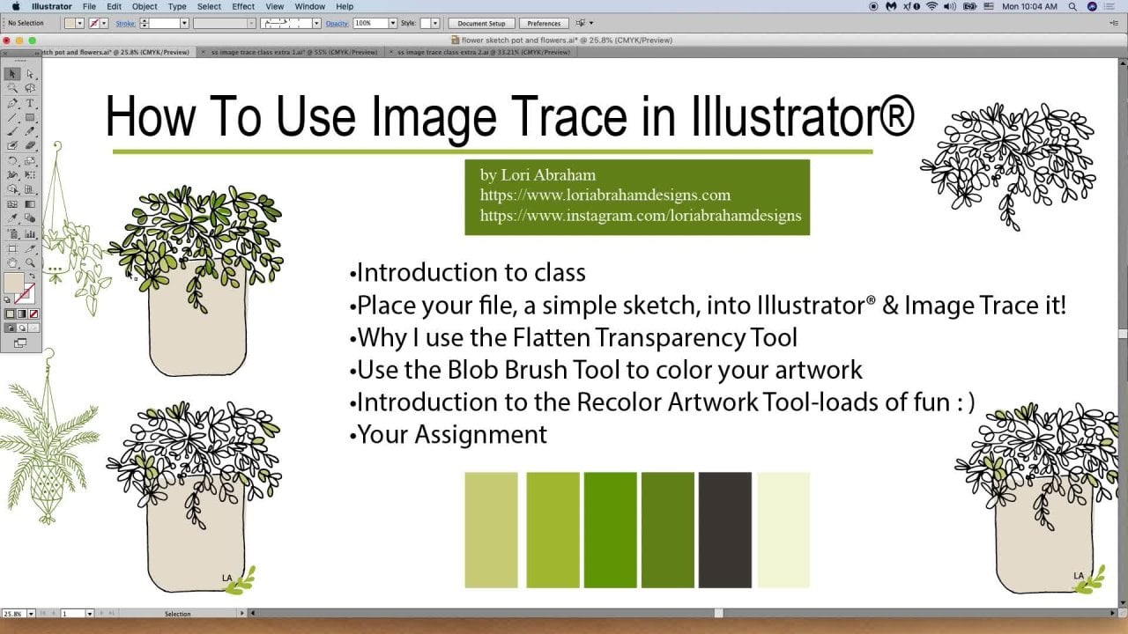This screenshot has width=1128, height=634.
Task: Select the Pen tool
Action: coord(13,103)
